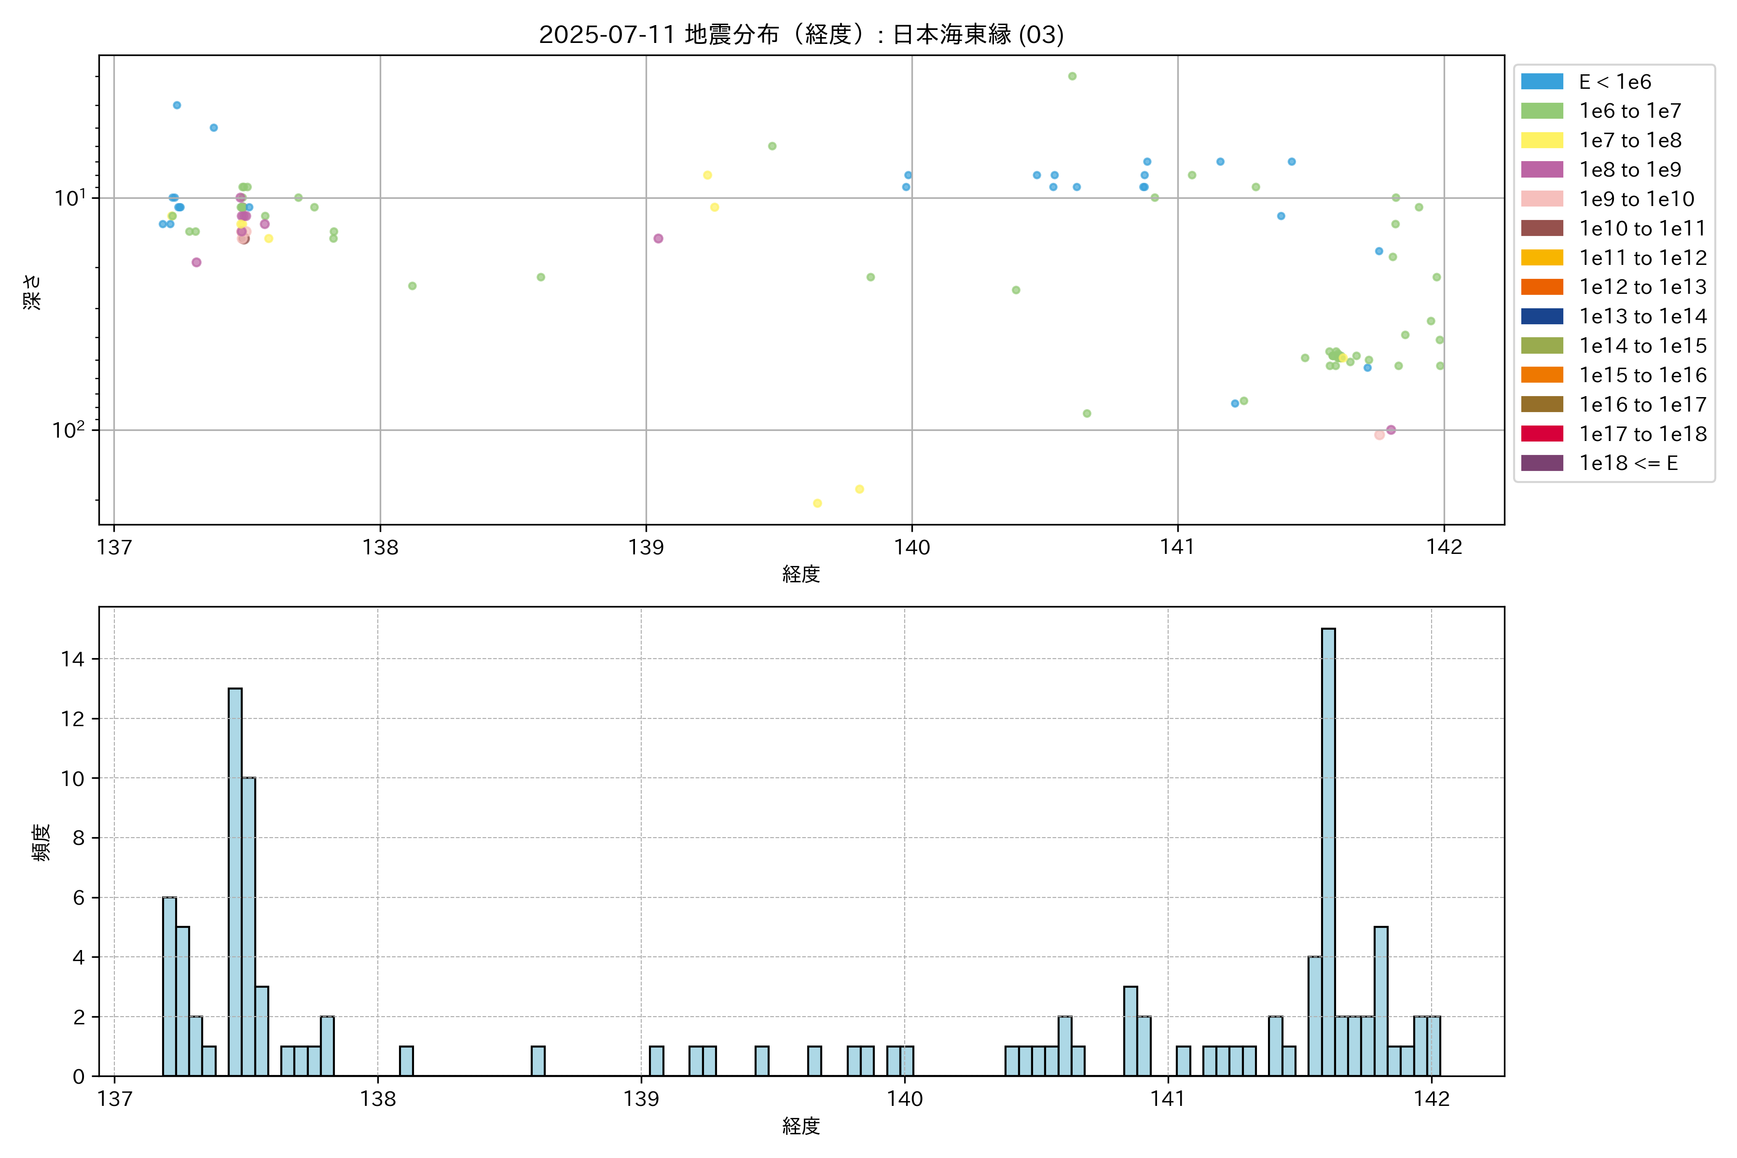Click the green 1e6 to 1e7 legend swatch
The width and height of the screenshot is (1737, 1158).
tap(1541, 111)
